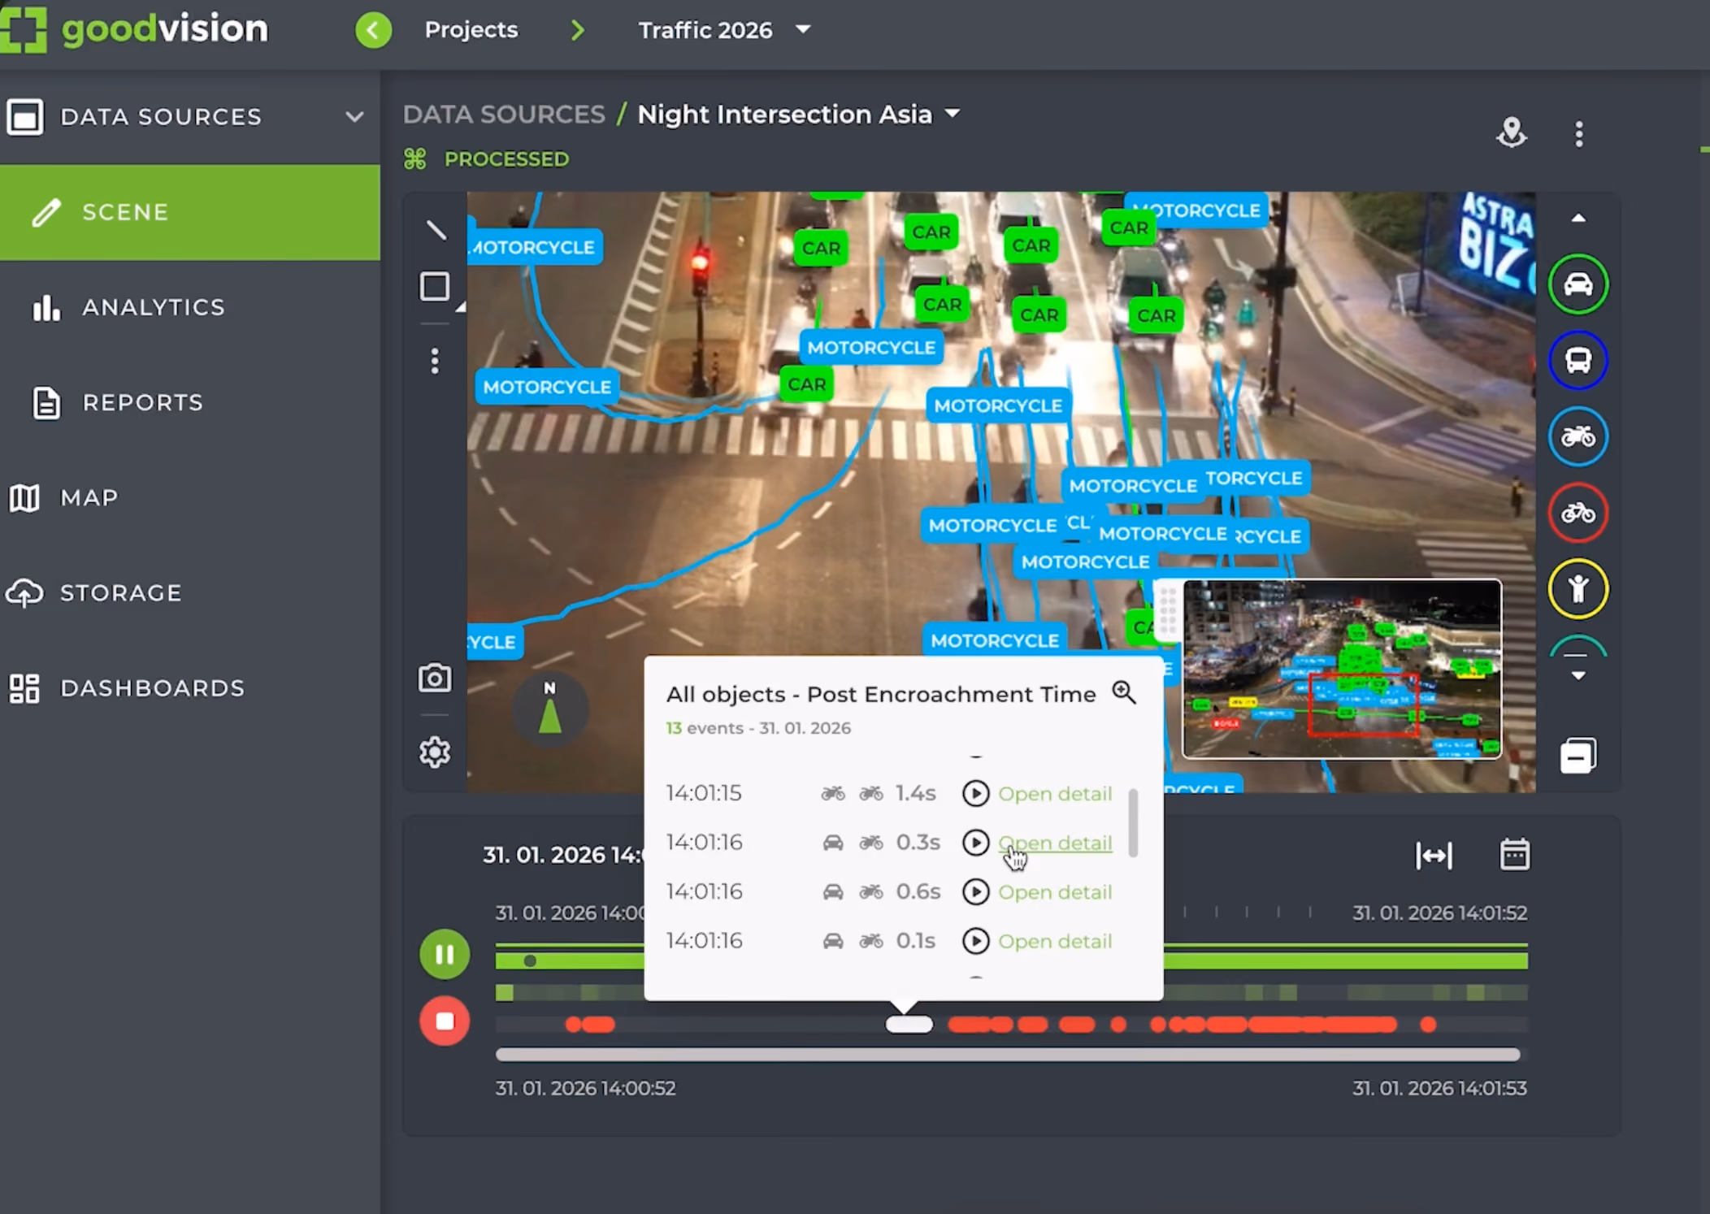Open the drawing tools overflow dots
Image resolution: width=1710 pixels, height=1214 pixels.
click(436, 361)
